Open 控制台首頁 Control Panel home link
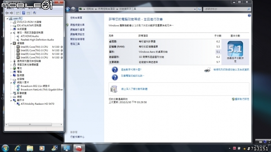271x152 pixels. (x=76, y=18)
